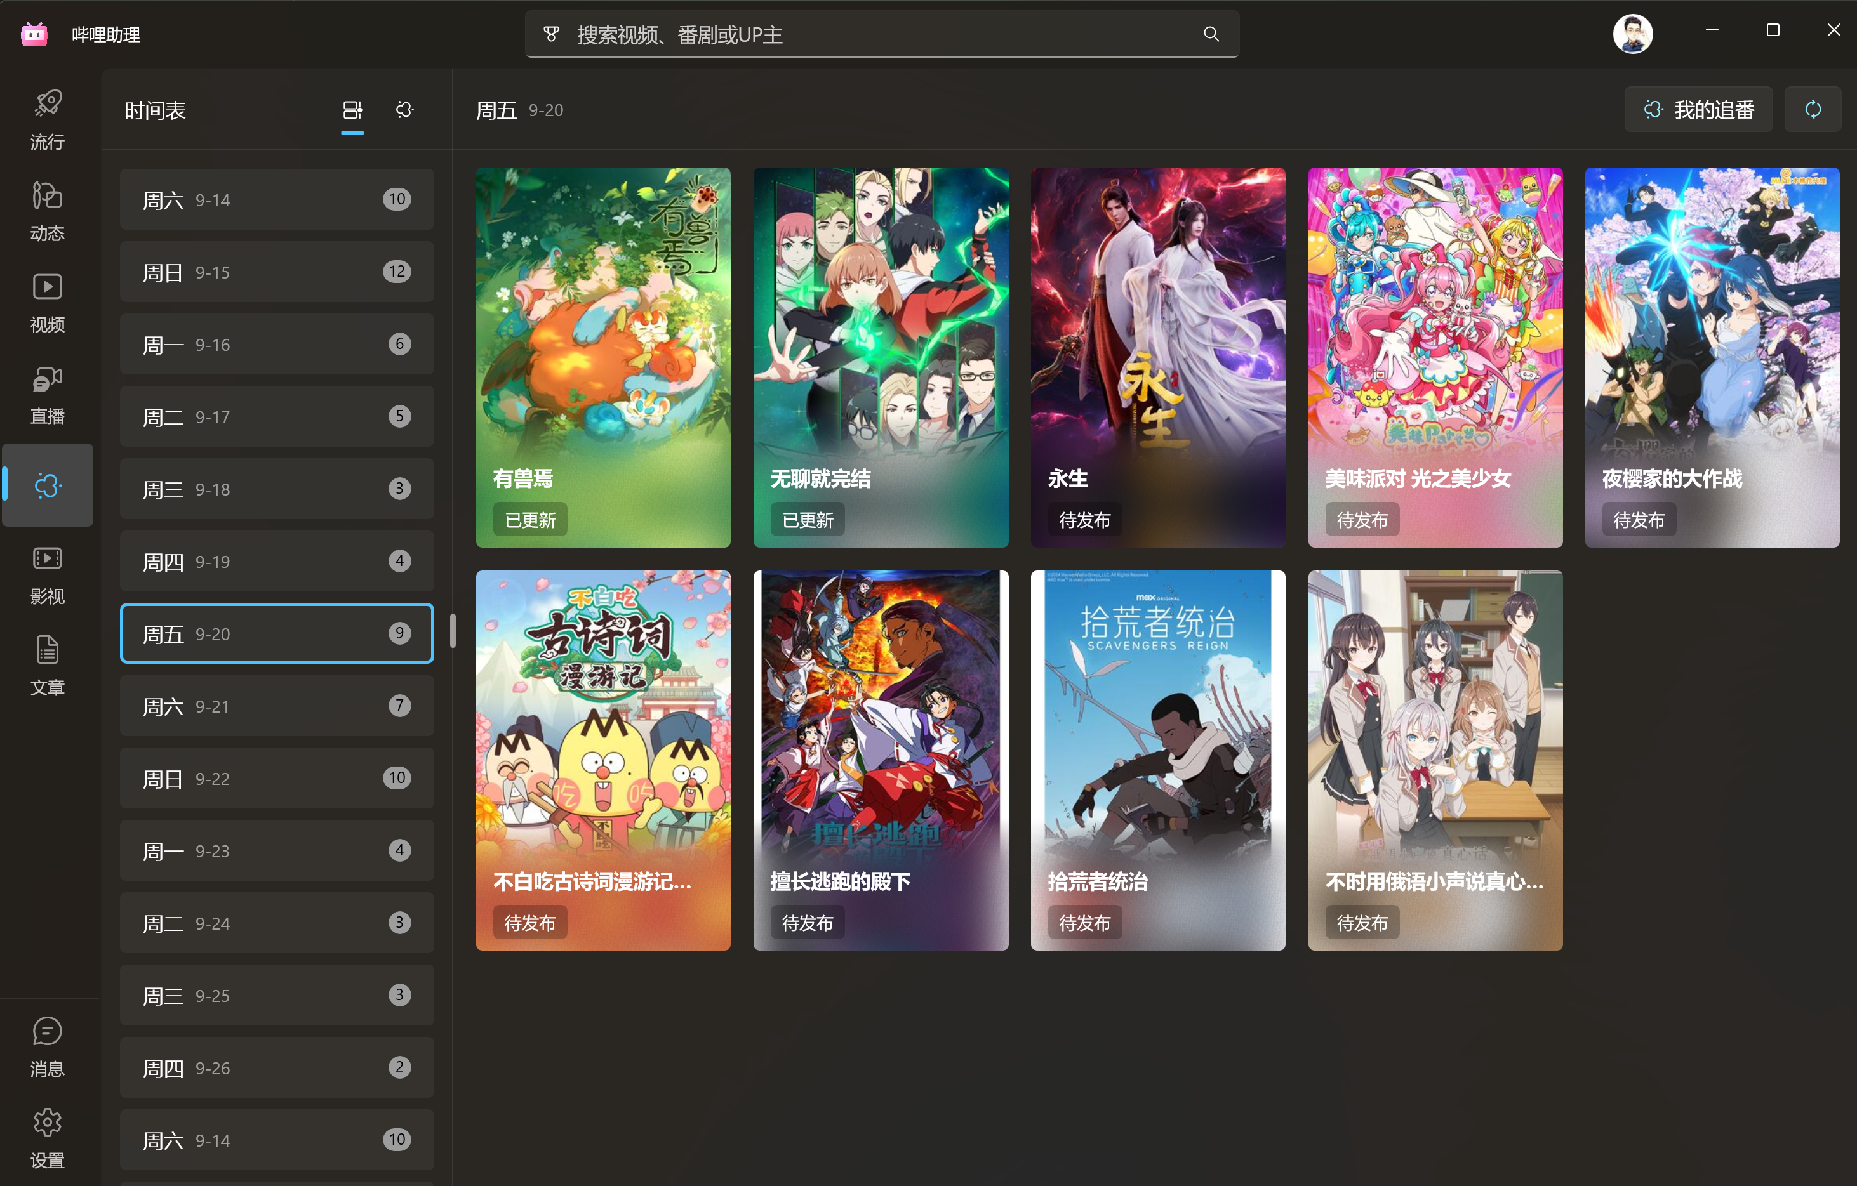This screenshot has width=1857, height=1186.
Task: Click the search input field
Action: 882,34
